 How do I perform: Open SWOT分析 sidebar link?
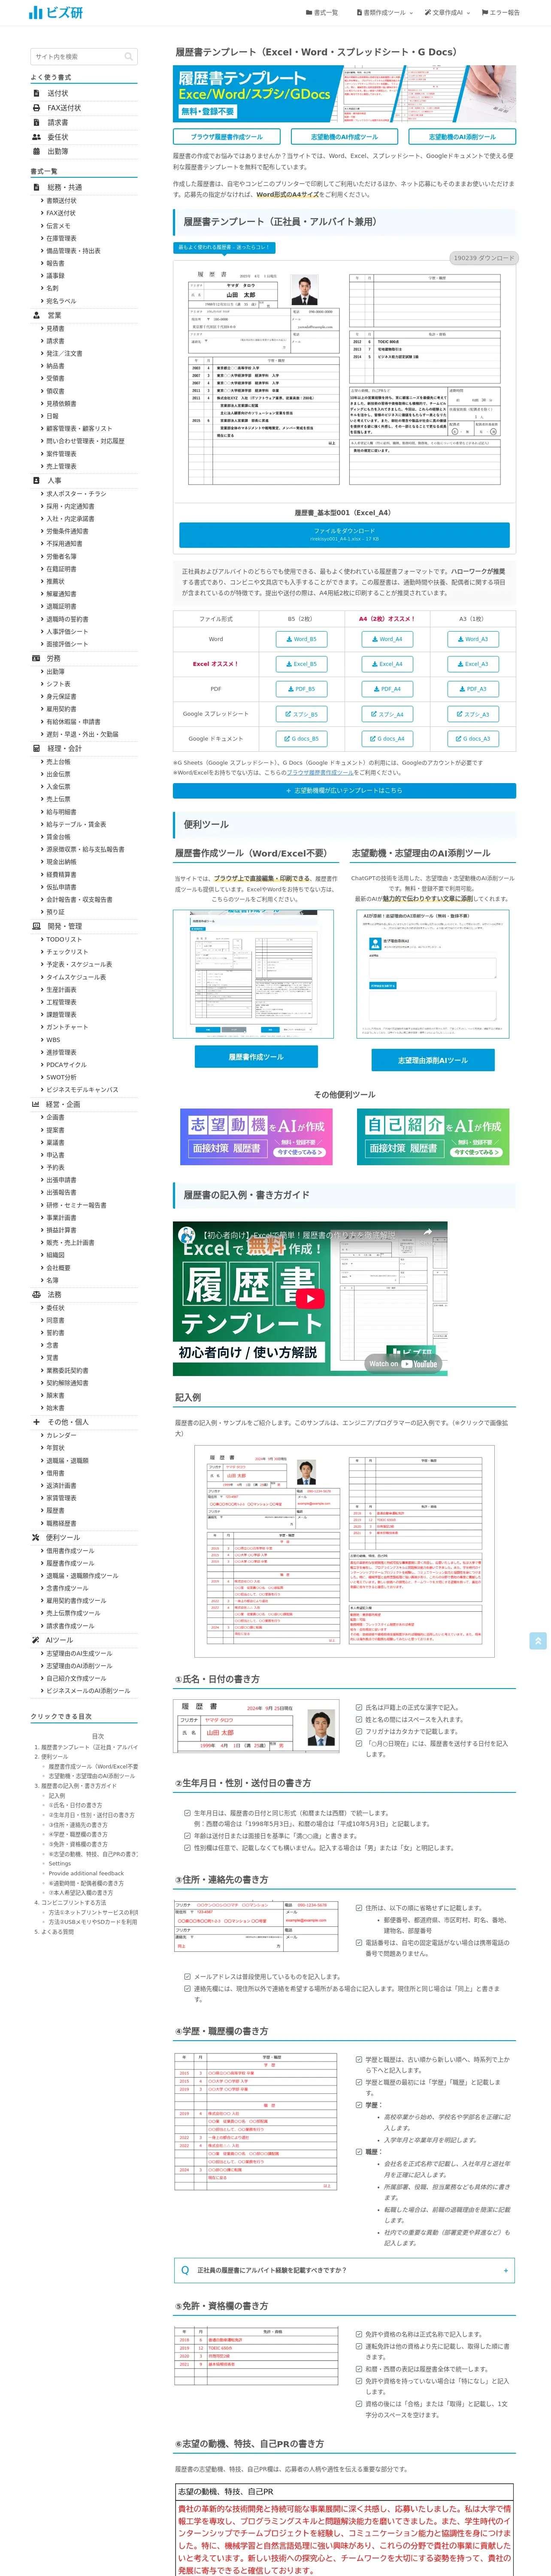(61, 1078)
